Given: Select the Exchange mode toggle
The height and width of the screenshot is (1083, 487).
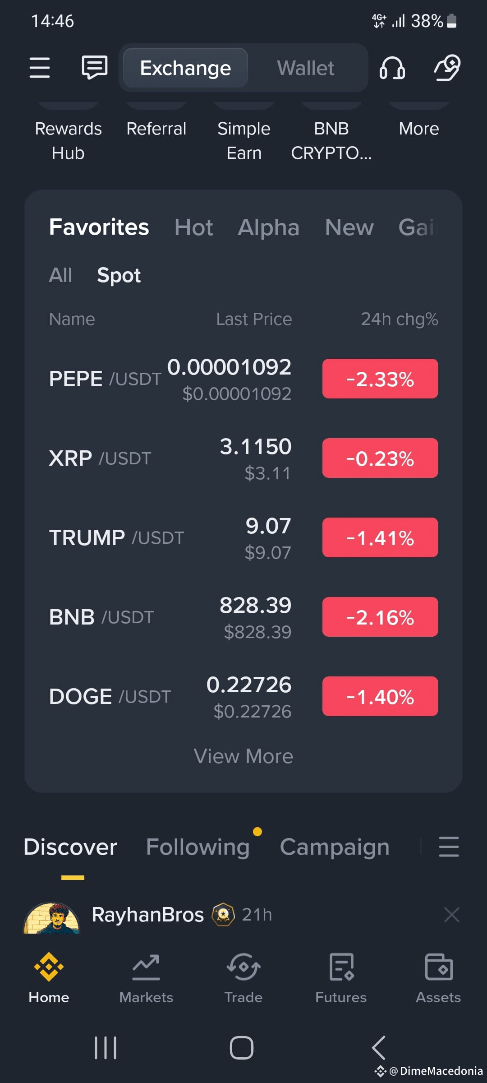Looking at the screenshot, I should (x=185, y=68).
